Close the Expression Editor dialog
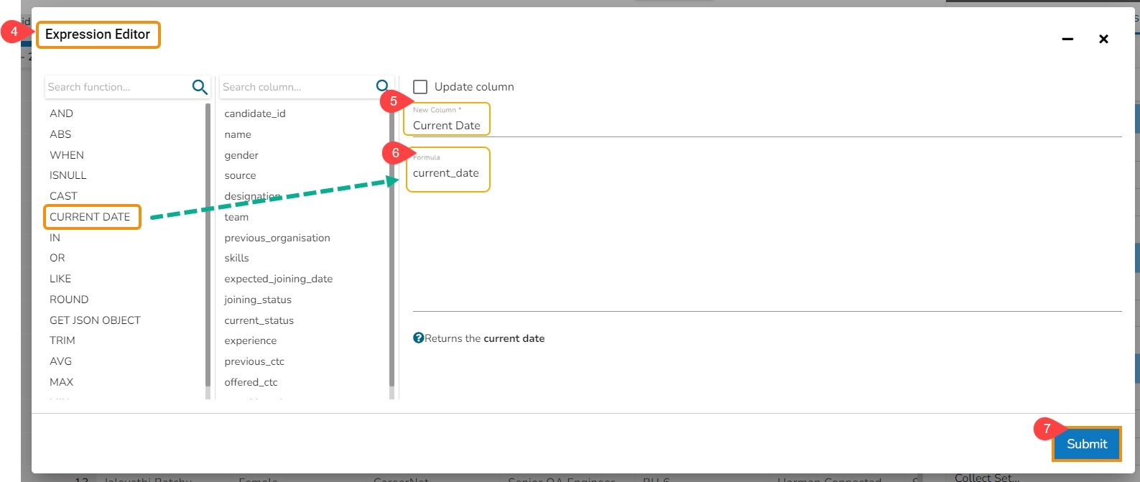Viewport: 1140px width, 482px height. point(1103,39)
